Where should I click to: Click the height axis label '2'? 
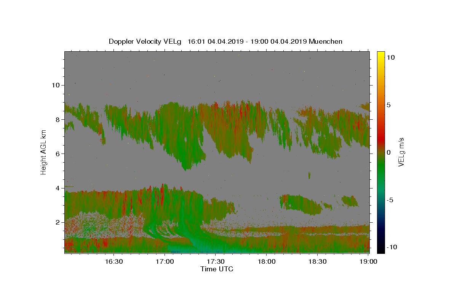pos(58,222)
